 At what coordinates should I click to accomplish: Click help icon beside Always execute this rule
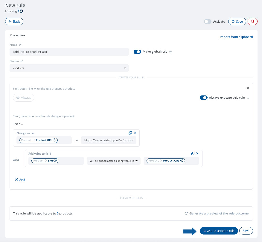tap(248, 98)
